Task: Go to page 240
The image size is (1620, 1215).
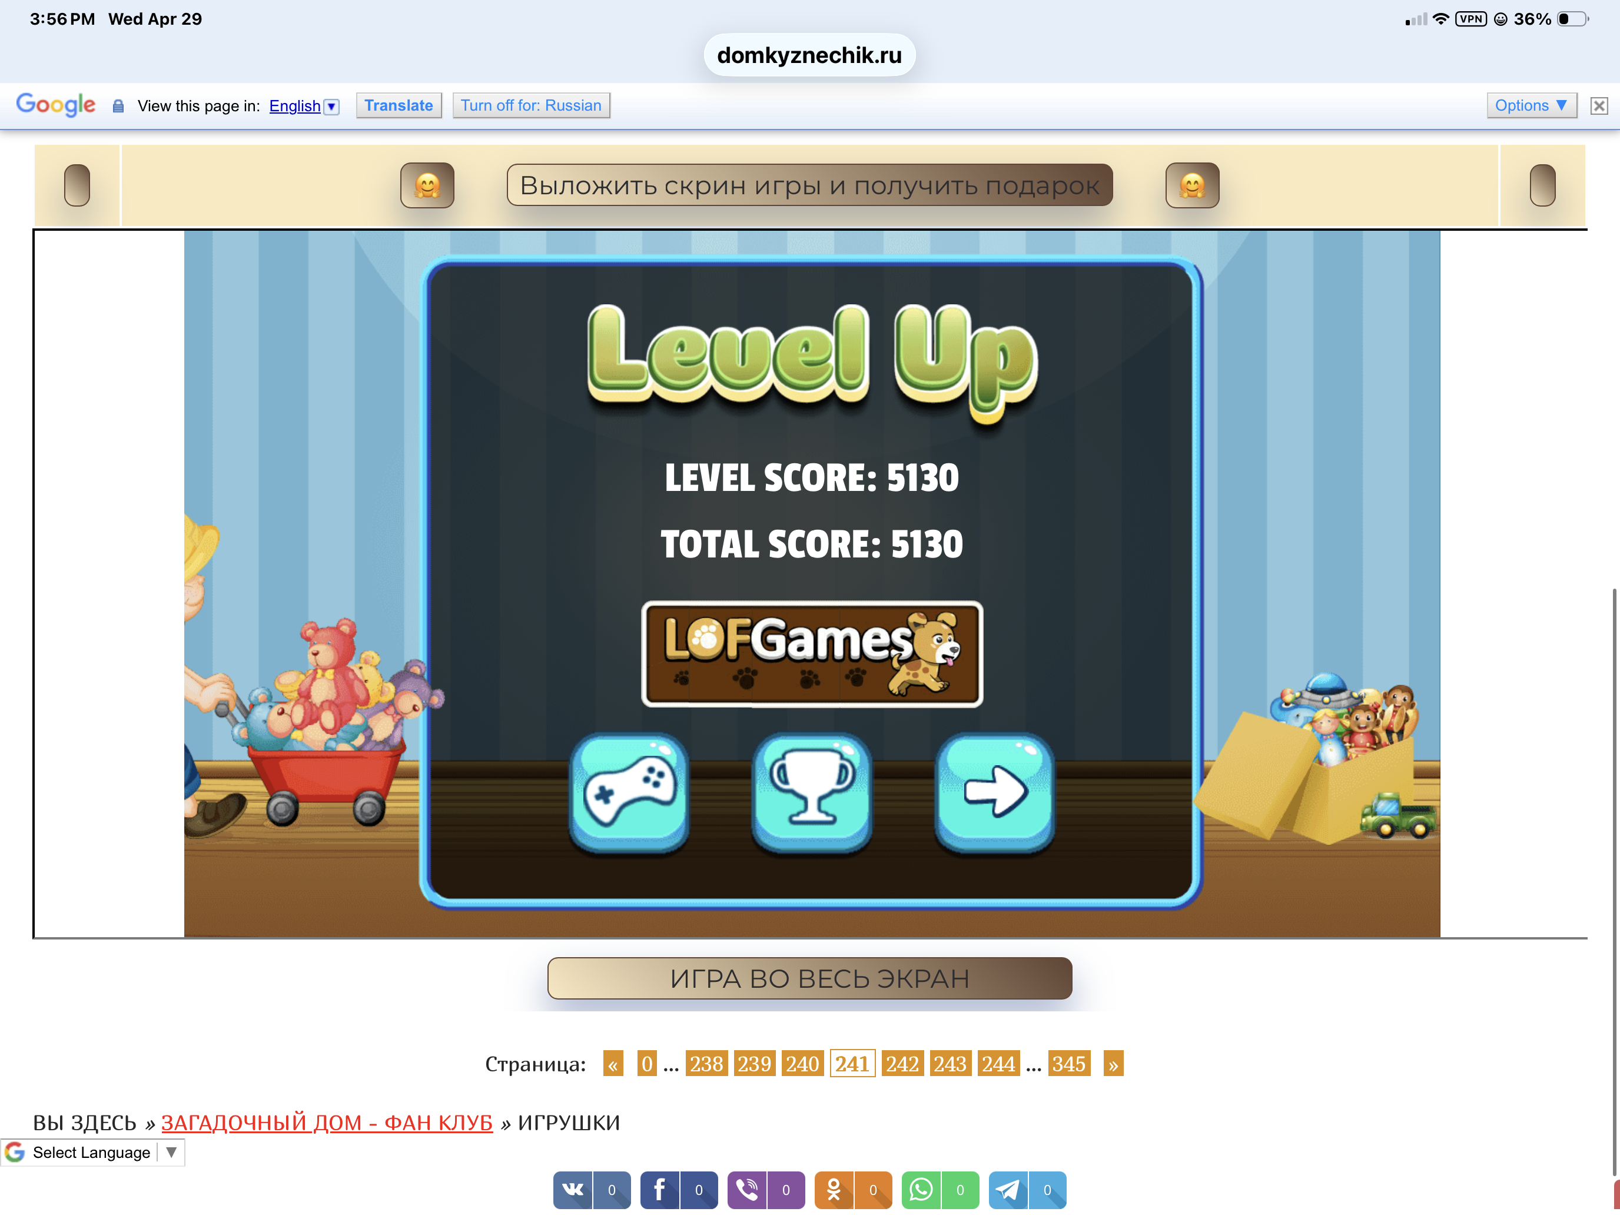Action: click(803, 1064)
